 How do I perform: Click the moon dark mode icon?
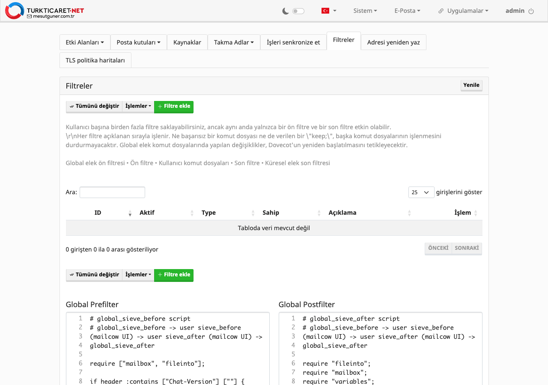pyautogui.click(x=286, y=11)
